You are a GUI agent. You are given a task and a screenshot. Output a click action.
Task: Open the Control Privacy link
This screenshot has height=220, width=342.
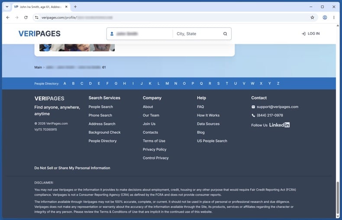156,158
